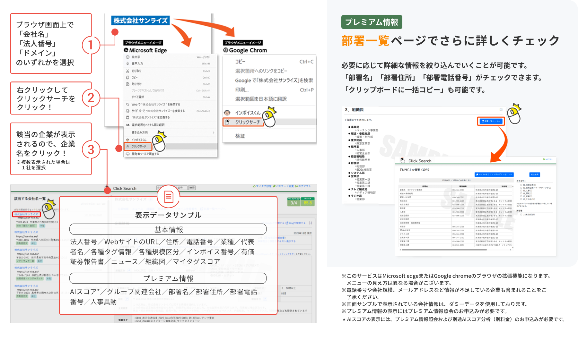Click the copy icon in the Edge menu
Image resolution: width=578 pixels, height=340 pixels.
coord(127,78)
